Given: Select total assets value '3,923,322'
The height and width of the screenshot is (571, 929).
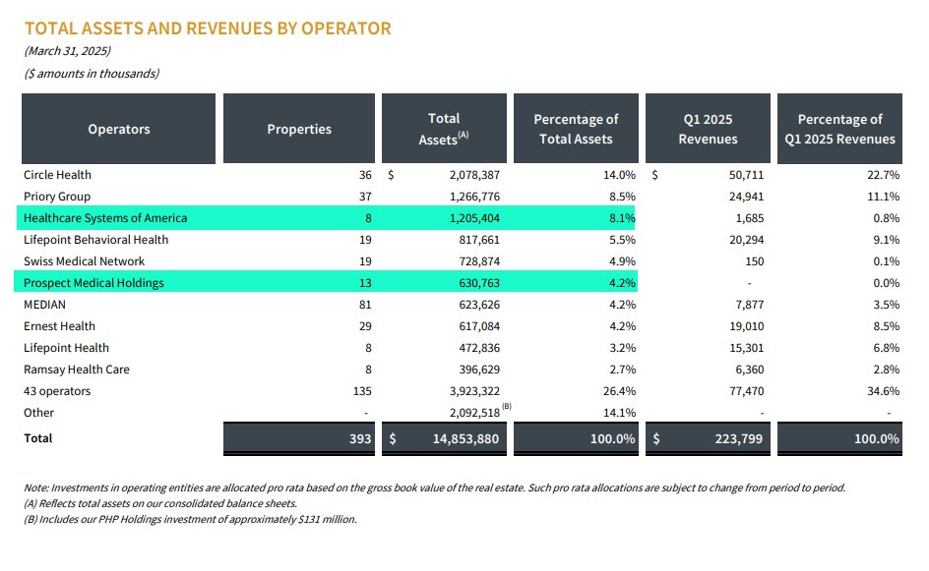Looking at the screenshot, I should pos(474,391).
